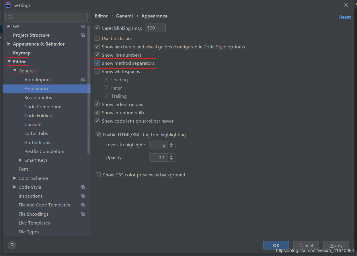Open Editor Tabs settings
Viewport: 357px width, 256px height.
click(36, 133)
